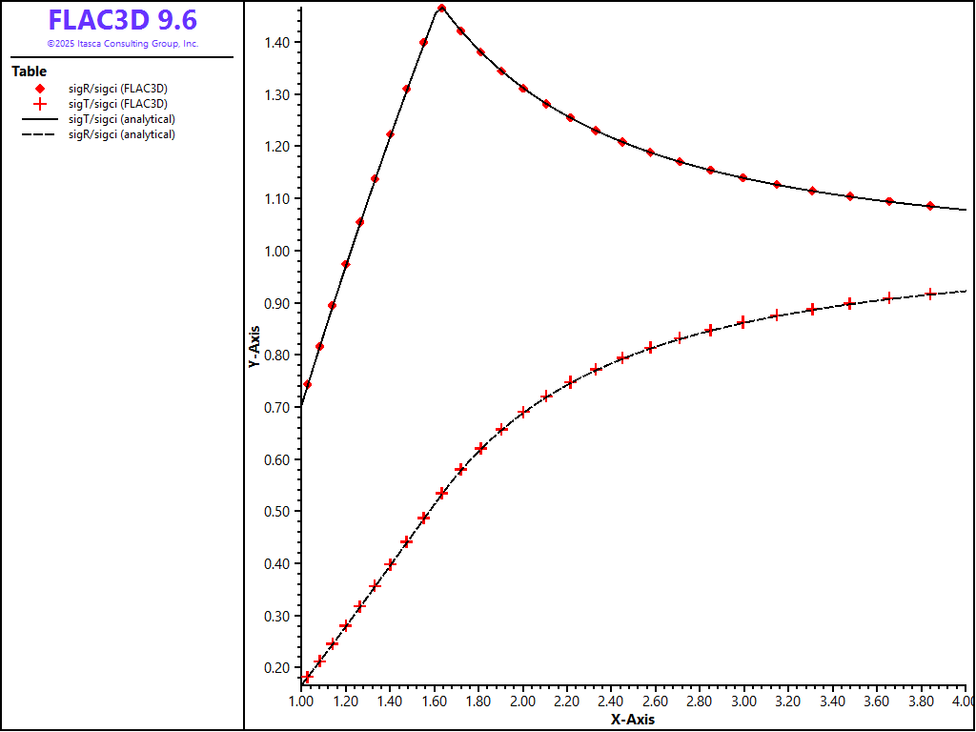The image size is (976, 732).
Task: Click the rightmost plus marker on lower curve
Action: click(931, 294)
